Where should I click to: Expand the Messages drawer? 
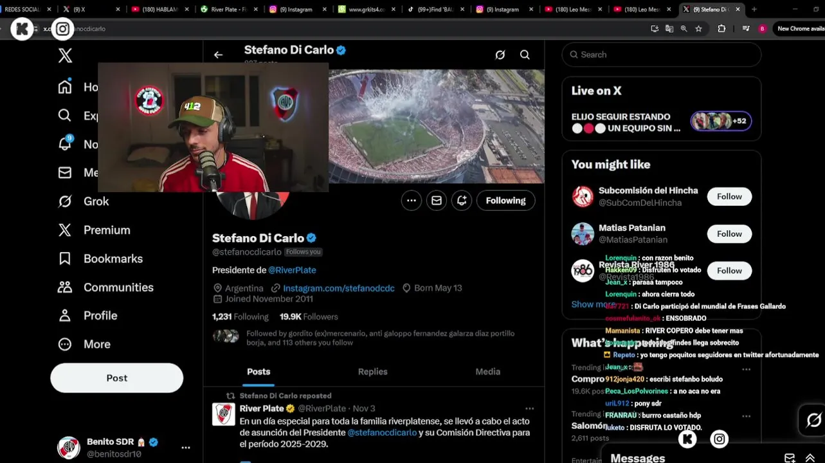pyautogui.click(x=810, y=458)
